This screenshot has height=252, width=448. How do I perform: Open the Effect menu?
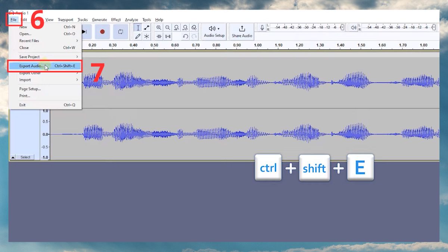[116, 20]
